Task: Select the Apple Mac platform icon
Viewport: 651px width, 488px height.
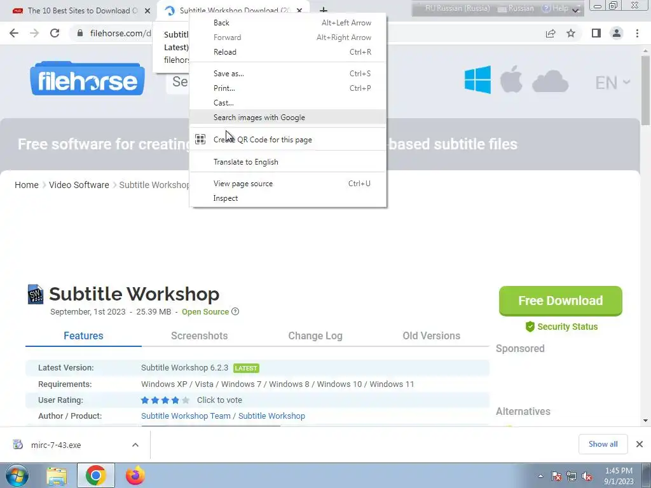Action: pos(511,79)
